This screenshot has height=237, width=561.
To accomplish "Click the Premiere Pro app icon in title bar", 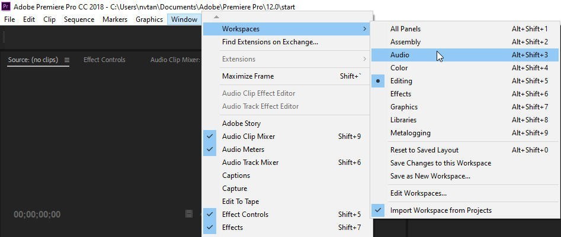I will 6,7.
